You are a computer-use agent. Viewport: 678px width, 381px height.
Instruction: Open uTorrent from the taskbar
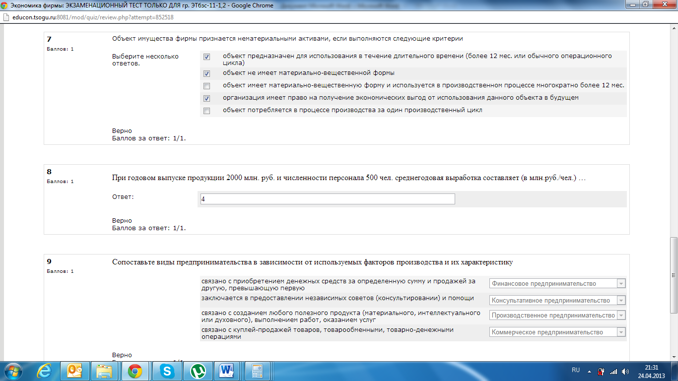click(x=198, y=371)
